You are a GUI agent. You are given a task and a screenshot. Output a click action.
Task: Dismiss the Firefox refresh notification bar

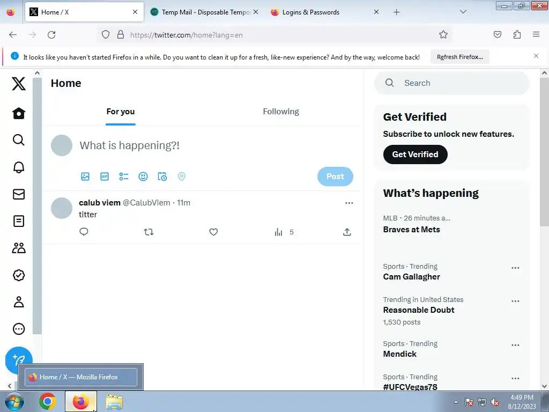click(x=536, y=56)
